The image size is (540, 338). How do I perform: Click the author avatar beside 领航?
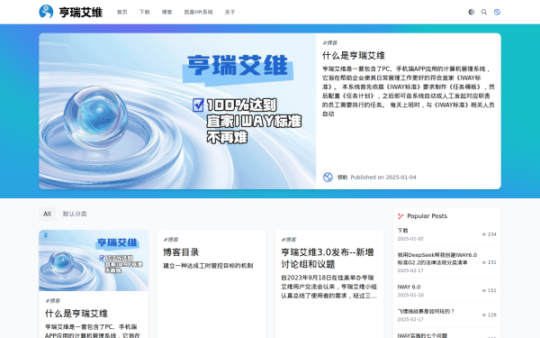[328, 178]
